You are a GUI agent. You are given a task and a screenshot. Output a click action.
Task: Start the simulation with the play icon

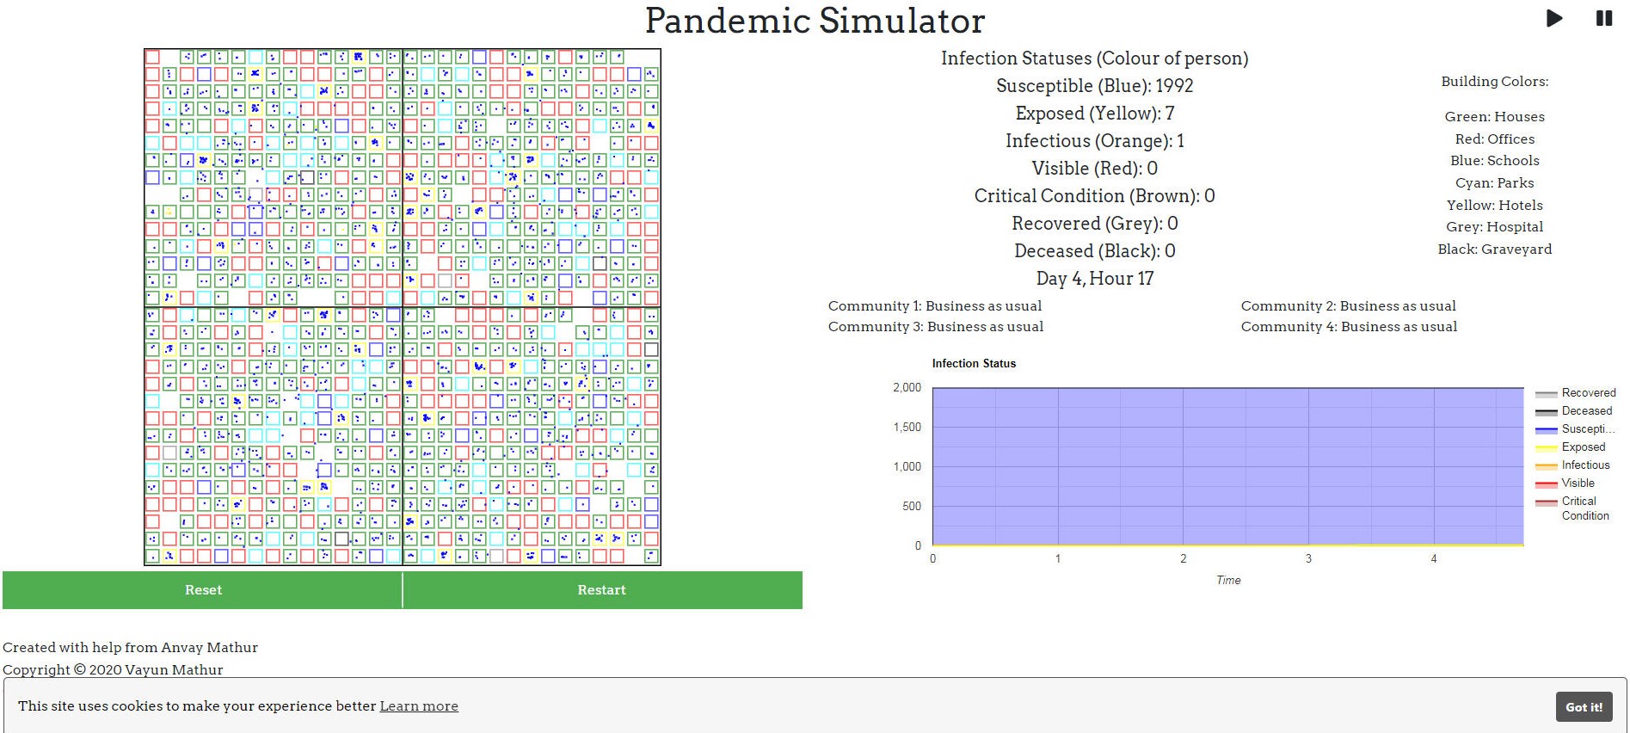[x=1553, y=18]
